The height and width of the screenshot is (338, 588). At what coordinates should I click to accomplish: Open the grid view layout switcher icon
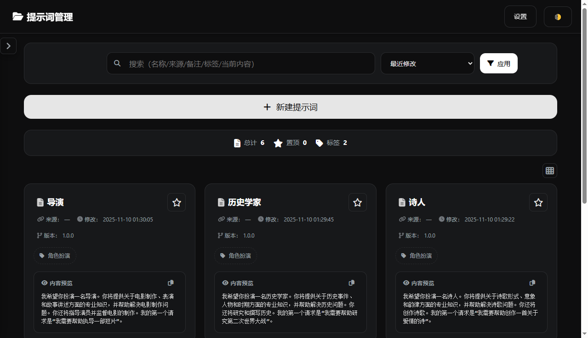[550, 170]
